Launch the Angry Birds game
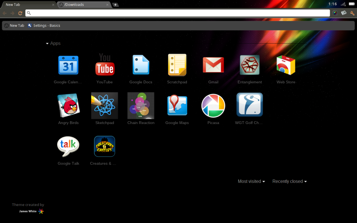357x223 pixels. (68, 105)
